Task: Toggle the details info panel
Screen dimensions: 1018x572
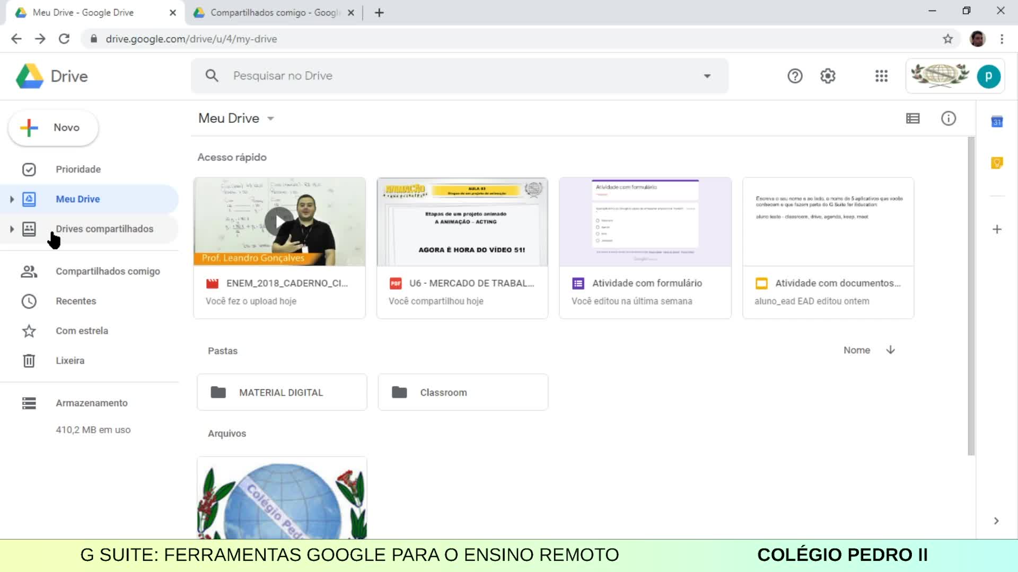Action: point(948,118)
